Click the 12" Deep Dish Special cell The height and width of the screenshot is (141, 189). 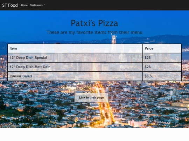[75, 58]
